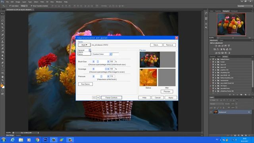Click the foreground orange color swatch
Screen dimensions: 254x143
(x=2, y=86)
